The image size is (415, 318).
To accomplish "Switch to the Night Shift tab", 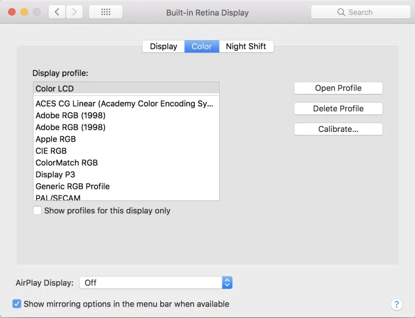I will pos(246,47).
